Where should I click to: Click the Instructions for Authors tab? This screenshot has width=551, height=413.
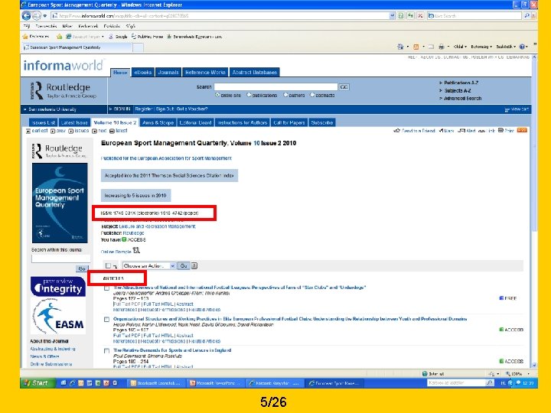(x=243, y=122)
